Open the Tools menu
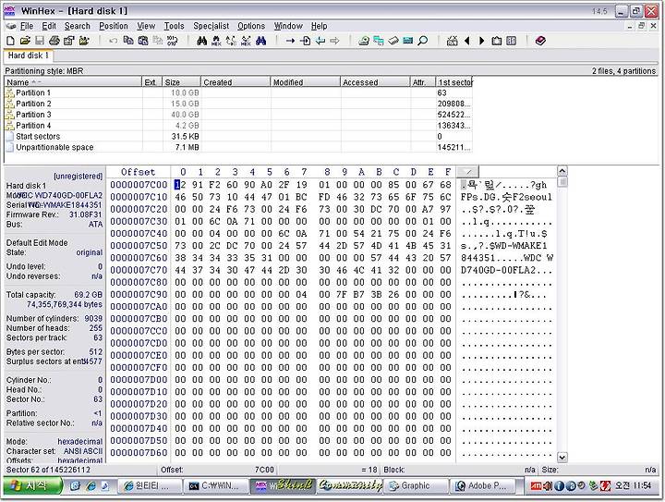665x502 pixels. [174, 26]
